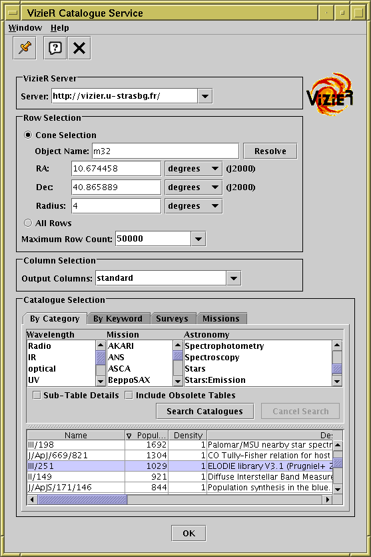Open the Help menu
Image resolution: width=371 pixels, height=557 pixels.
coord(59,28)
